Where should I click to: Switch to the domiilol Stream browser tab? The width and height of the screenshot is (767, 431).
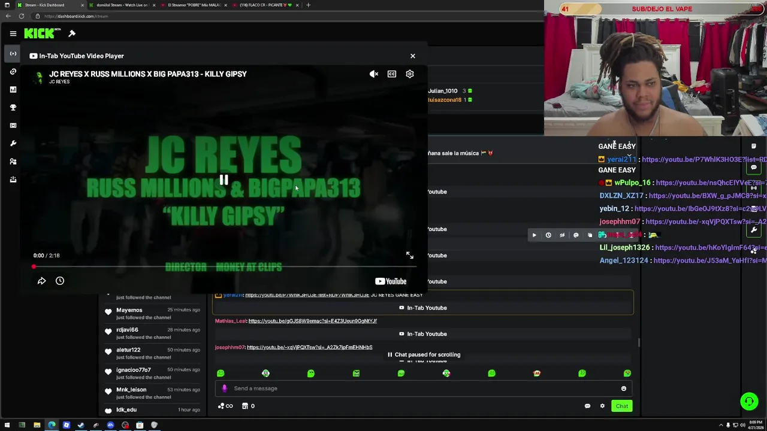click(122, 5)
